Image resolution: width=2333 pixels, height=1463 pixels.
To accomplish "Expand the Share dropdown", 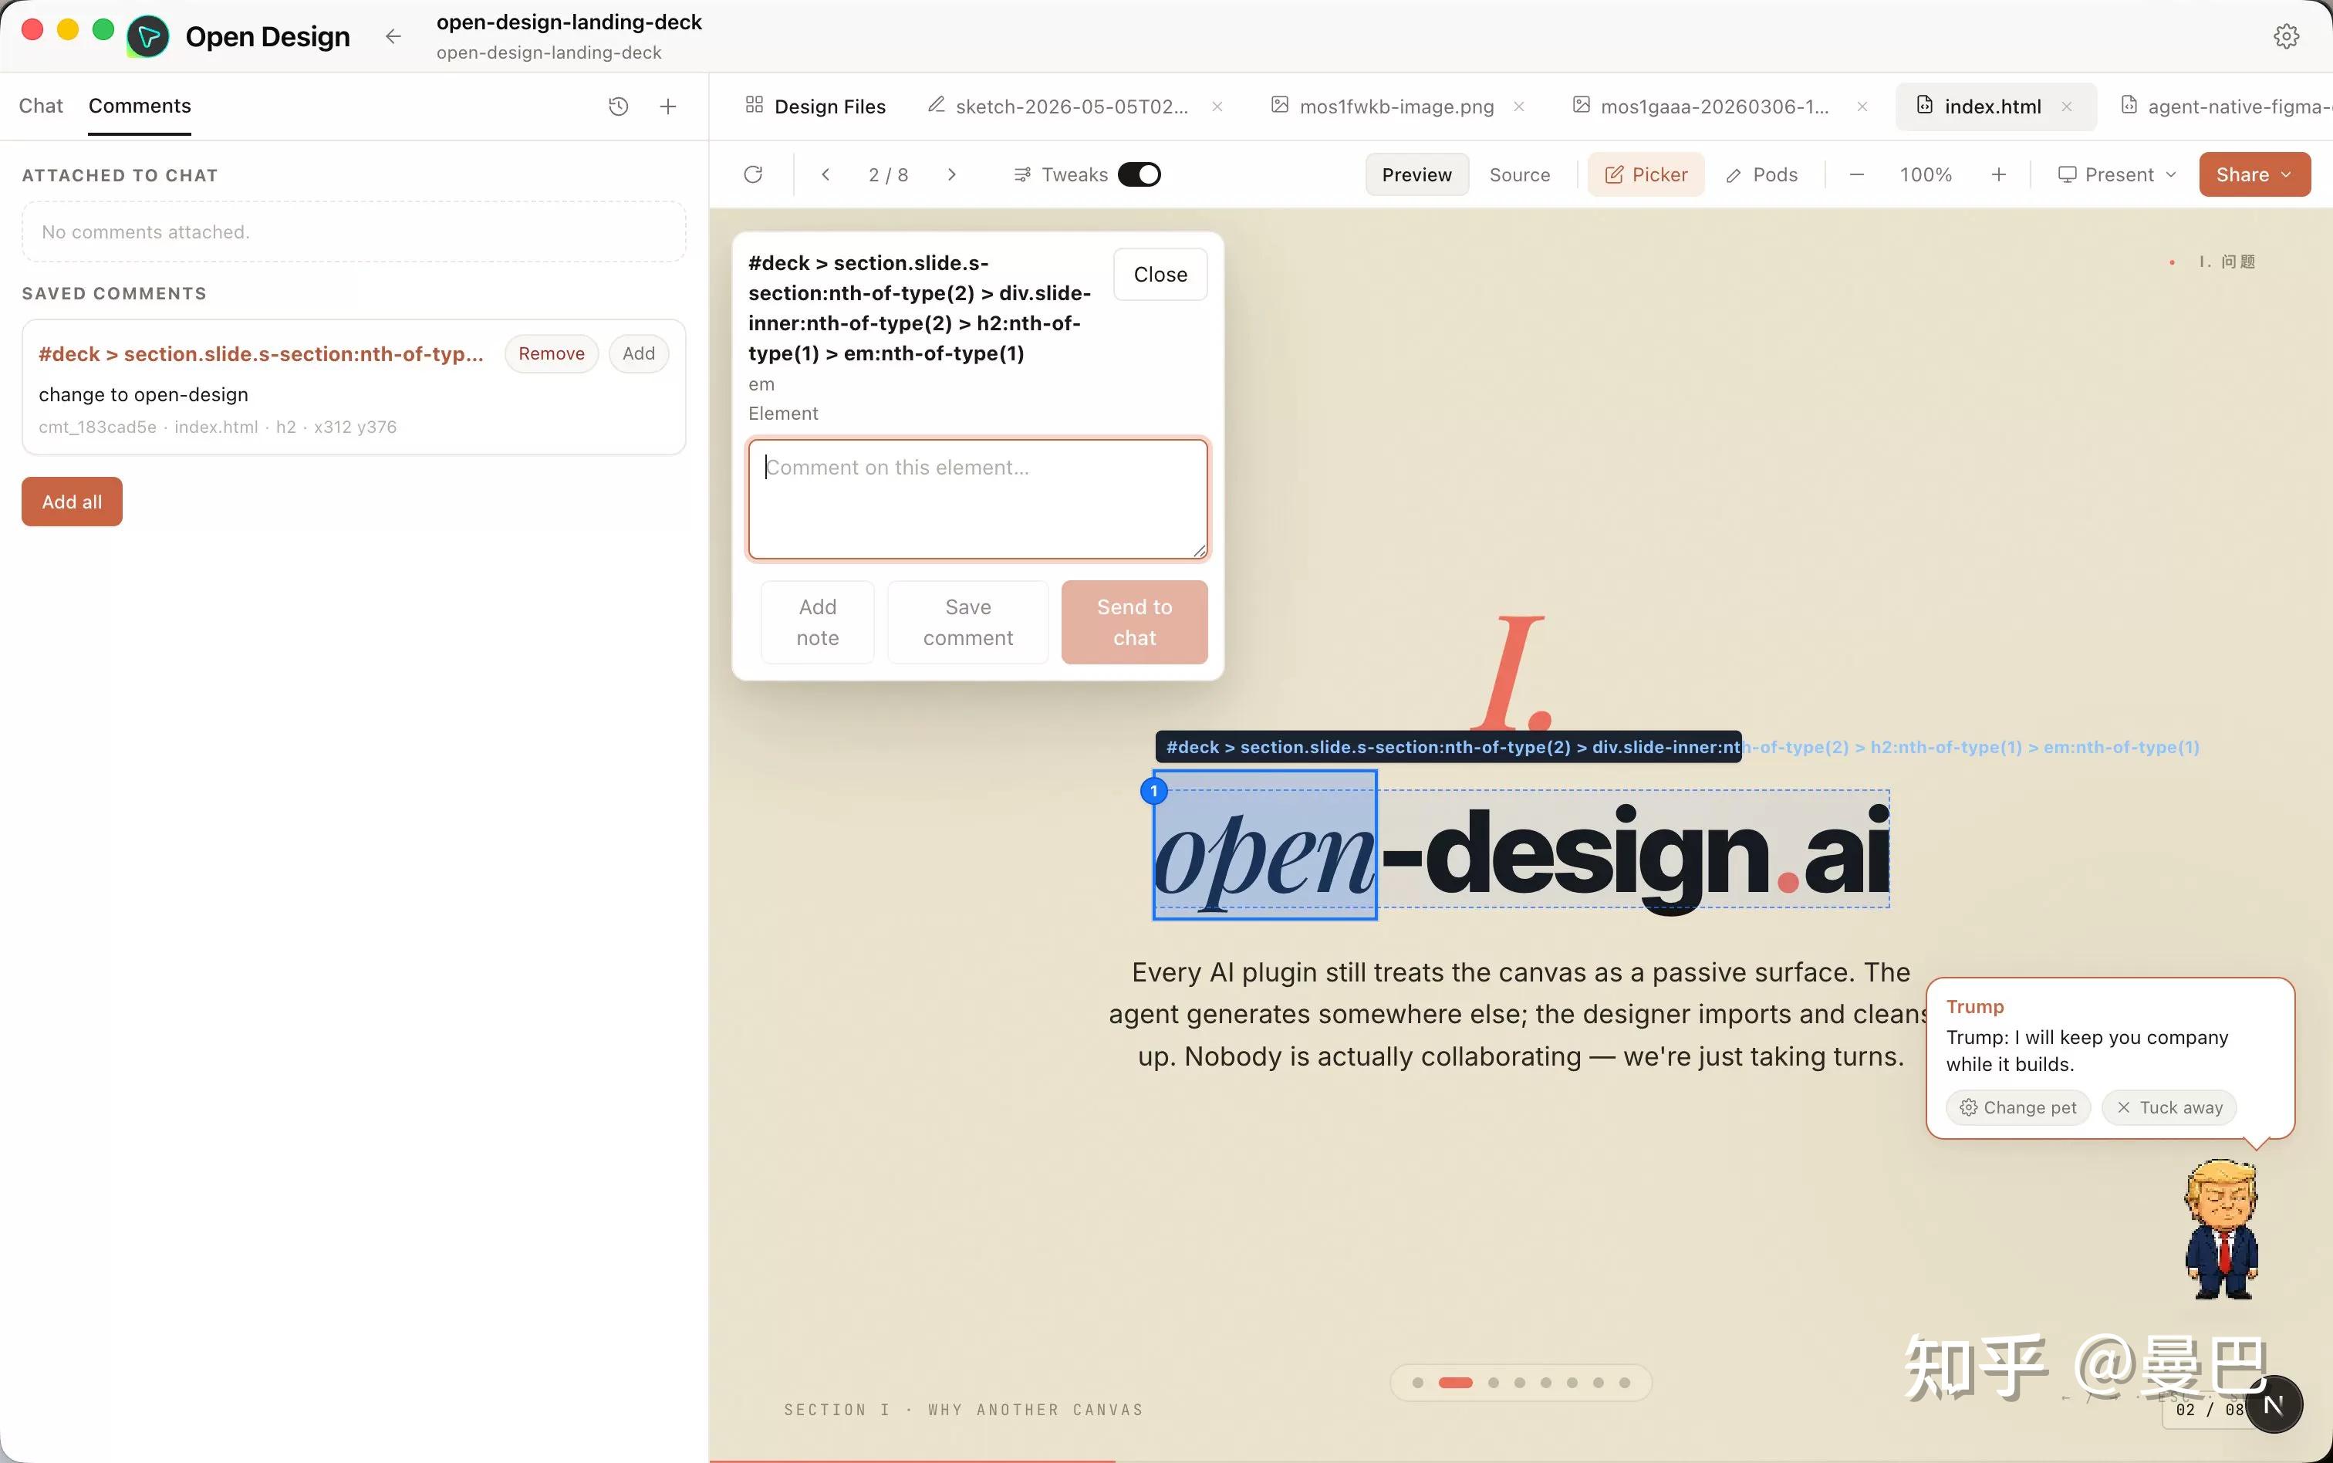I will [2254, 174].
